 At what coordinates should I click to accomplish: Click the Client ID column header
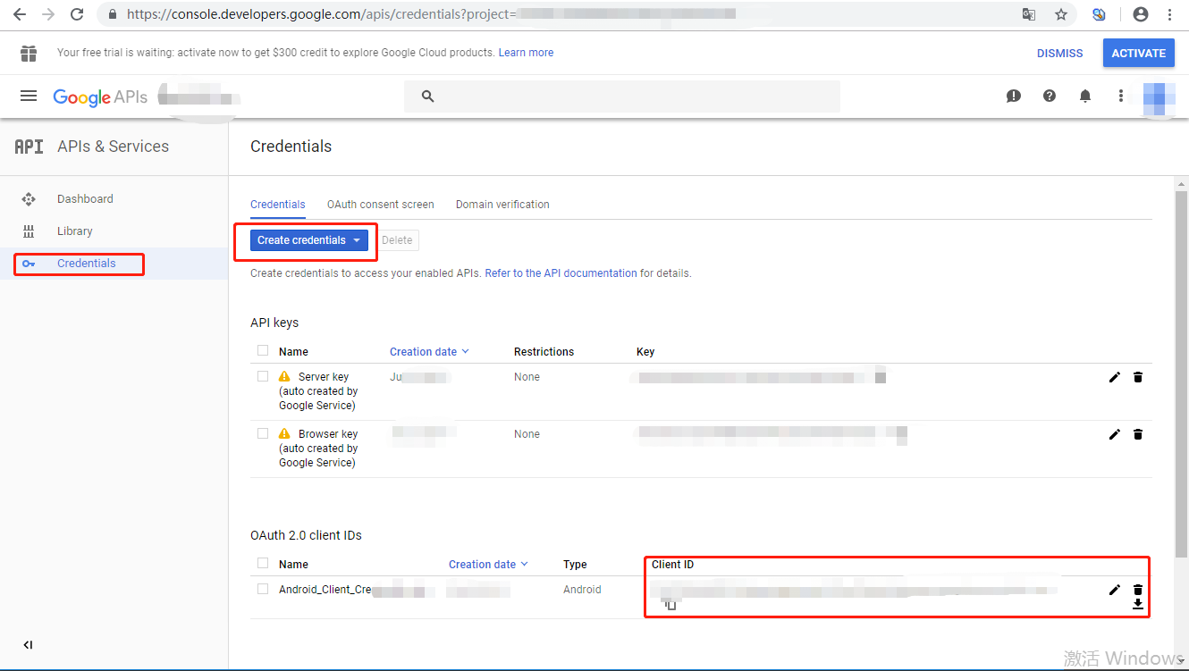click(672, 565)
